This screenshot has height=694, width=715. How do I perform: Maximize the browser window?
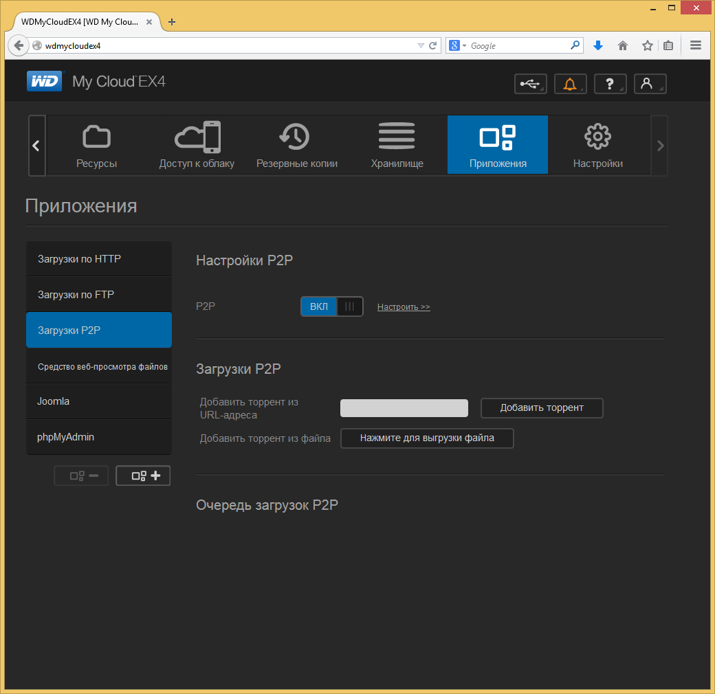[x=672, y=8]
